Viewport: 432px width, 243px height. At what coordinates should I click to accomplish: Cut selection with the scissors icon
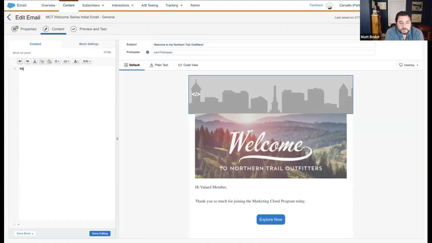35,61
